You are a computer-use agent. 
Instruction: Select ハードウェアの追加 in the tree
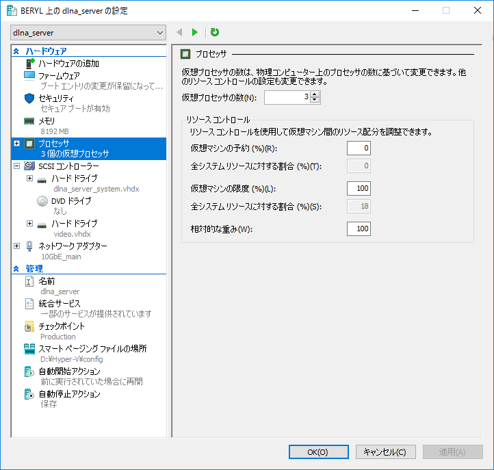point(68,64)
